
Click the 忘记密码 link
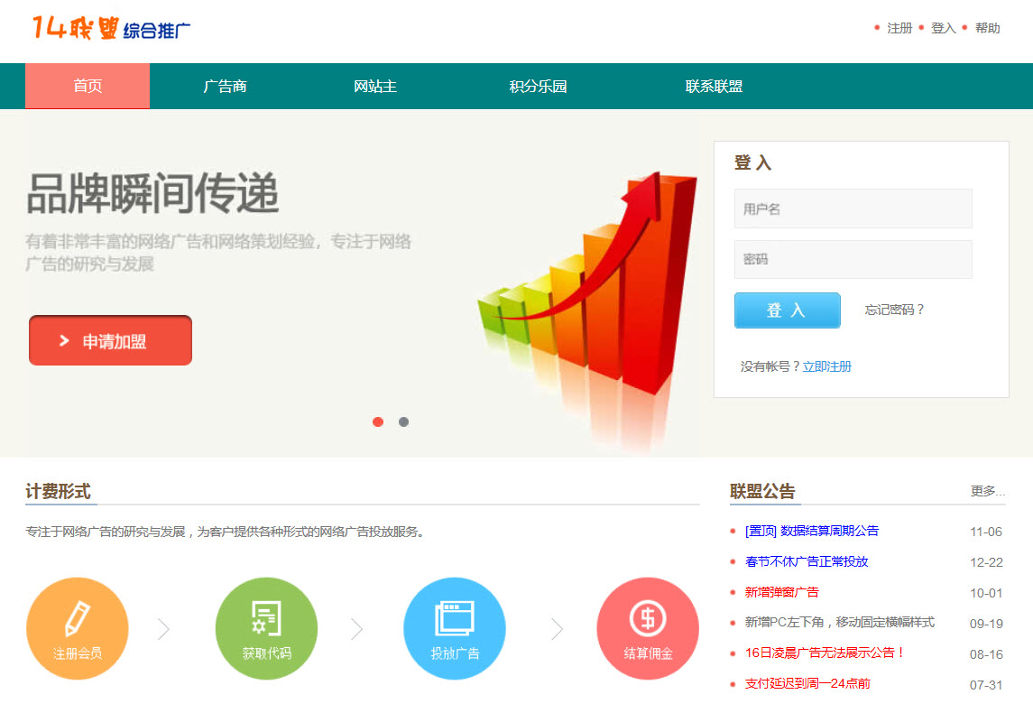(x=894, y=310)
